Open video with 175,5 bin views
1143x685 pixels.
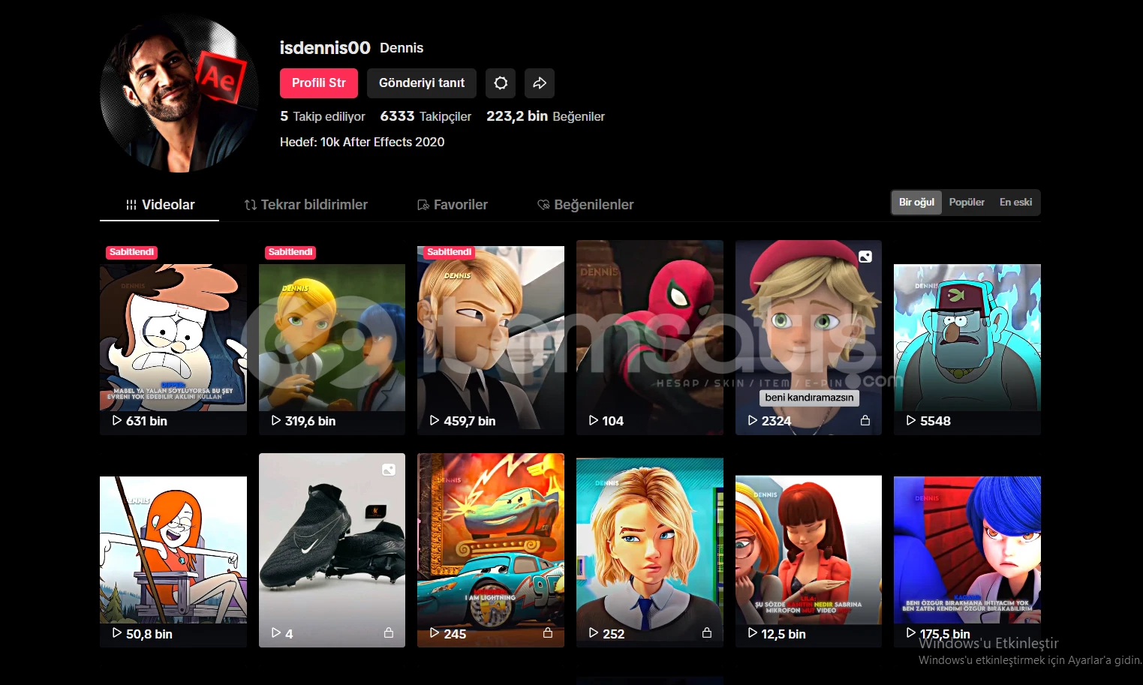tap(967, 550)
